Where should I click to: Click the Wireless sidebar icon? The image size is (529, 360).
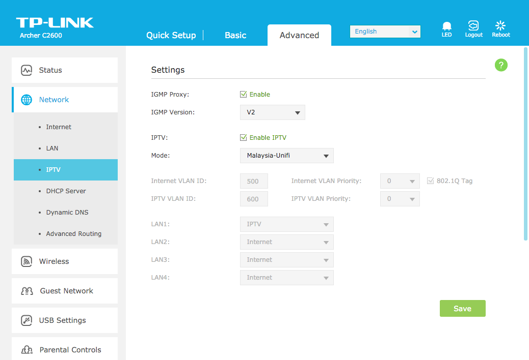pos(27,261)
